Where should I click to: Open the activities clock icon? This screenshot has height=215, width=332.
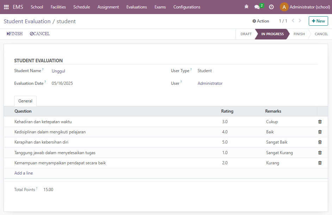(x=271, y=7)
